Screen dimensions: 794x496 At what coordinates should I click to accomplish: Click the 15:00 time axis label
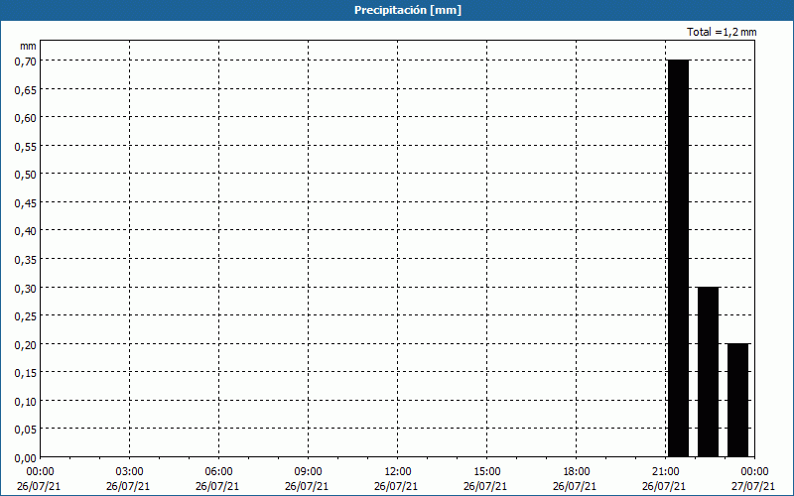(x=486, y=471)
